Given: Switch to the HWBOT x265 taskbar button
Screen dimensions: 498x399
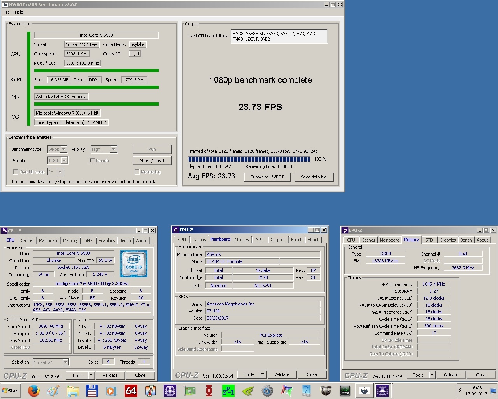Looking at the screenshot, I should (365, 390).
